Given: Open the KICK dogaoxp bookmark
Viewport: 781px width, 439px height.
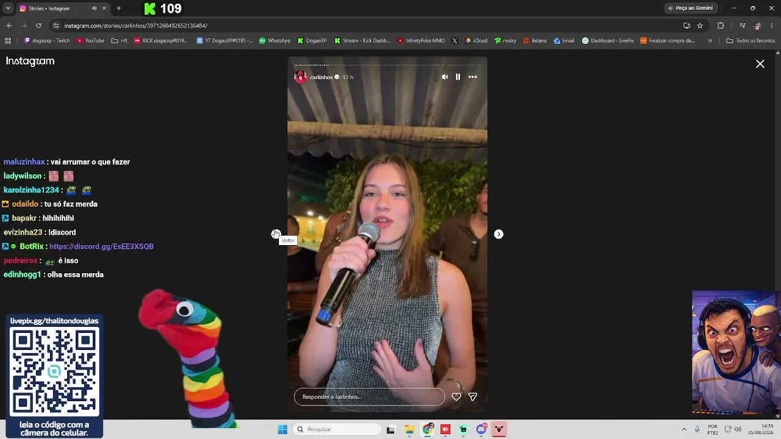Looking at the screenshot, I should pyautogui.click(x=160, y=41).
